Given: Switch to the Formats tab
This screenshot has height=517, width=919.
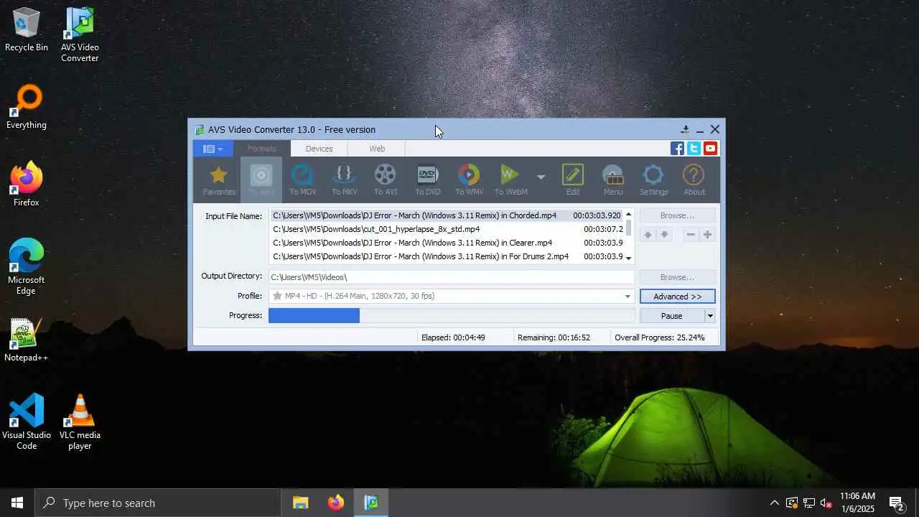Looking at the screenshot, I should click(x=261, y=149).
